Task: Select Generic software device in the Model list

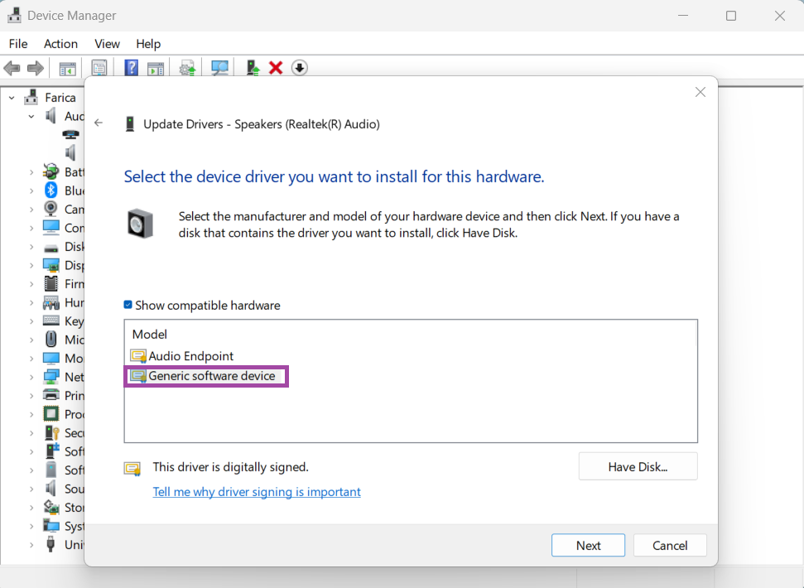Action: 211,376
